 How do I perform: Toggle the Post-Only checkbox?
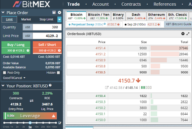[x=4, y=73]
